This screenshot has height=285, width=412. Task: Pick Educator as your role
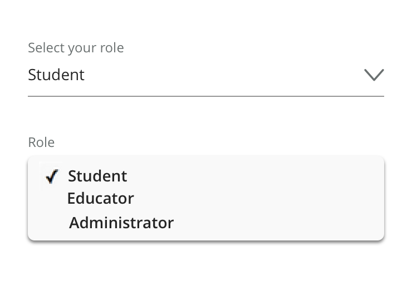coord(101,199)
